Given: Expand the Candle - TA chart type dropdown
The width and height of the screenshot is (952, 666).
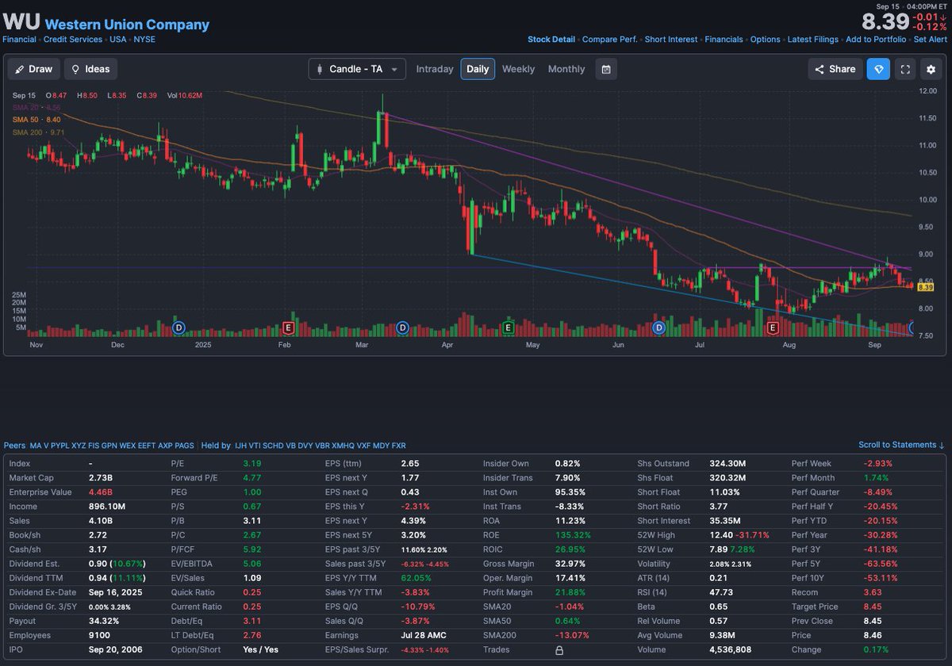Looking at the screenshot, I should pos(357,69).
